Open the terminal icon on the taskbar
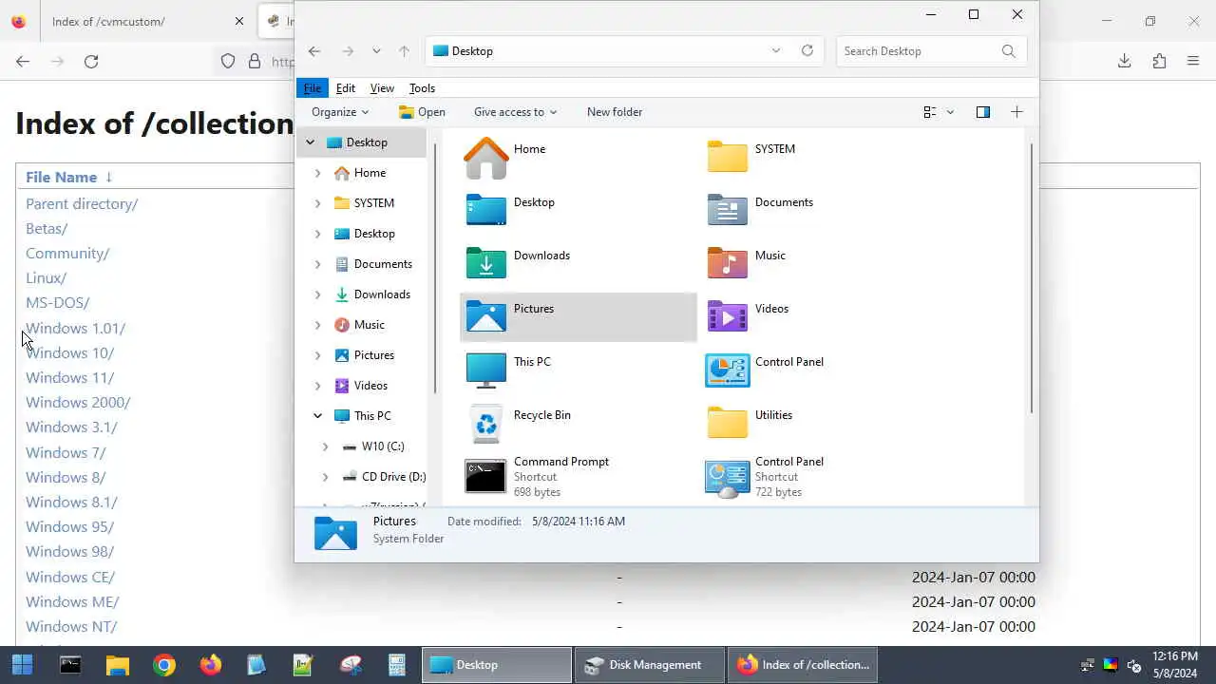This screenshot has height=684, width=1216. tap(70, 665)
